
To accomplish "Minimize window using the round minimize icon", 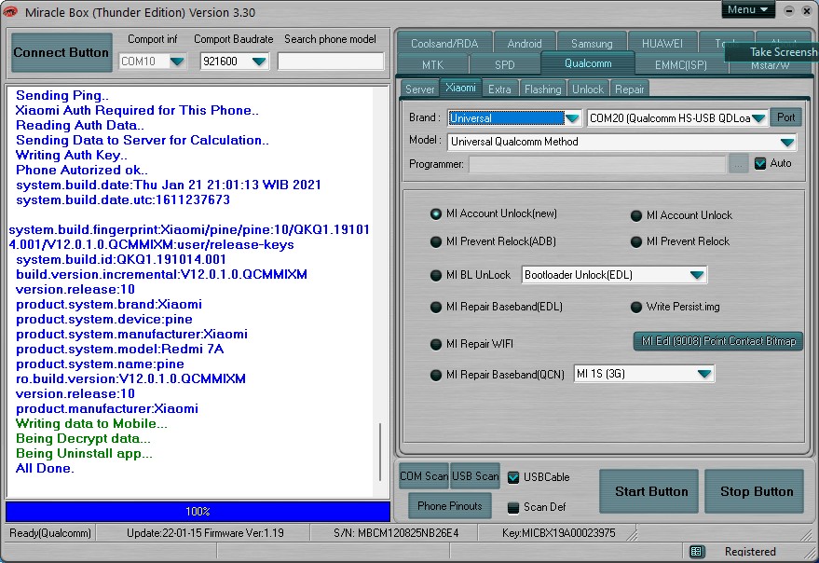I will coord(789,11).
